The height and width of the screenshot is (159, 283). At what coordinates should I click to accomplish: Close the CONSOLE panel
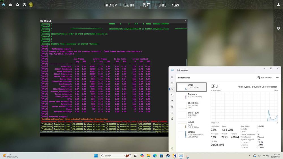pyautogui.click(x=185, y=21)
